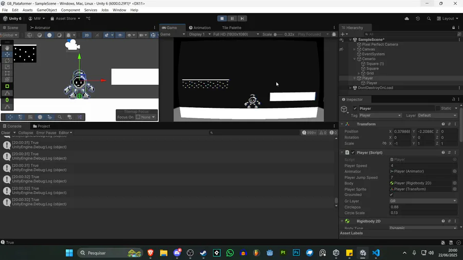The height and width of the screenshot is (260, 463).
Task: Toggle console warnings filter
Action: (323, 133)
